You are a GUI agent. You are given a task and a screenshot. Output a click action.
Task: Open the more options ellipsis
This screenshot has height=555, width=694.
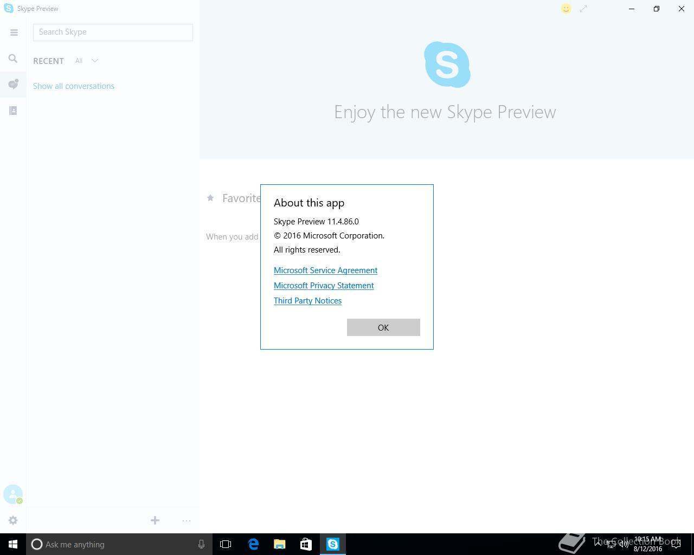coord(187,520)
